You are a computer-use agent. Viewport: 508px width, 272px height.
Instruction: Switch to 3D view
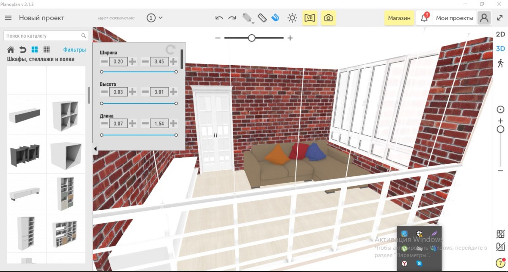tap(501, 48)
